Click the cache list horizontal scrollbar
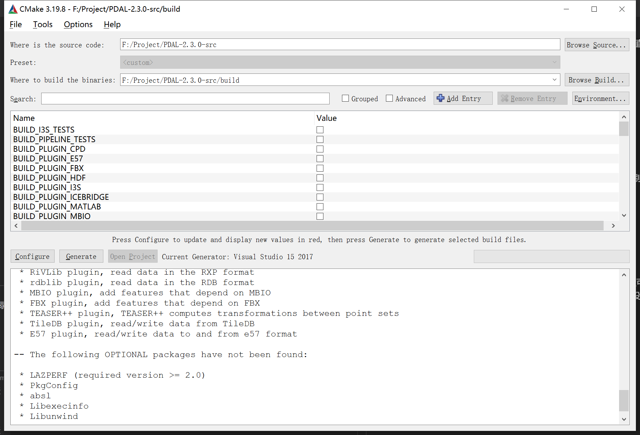 click(x=312, y=226)
